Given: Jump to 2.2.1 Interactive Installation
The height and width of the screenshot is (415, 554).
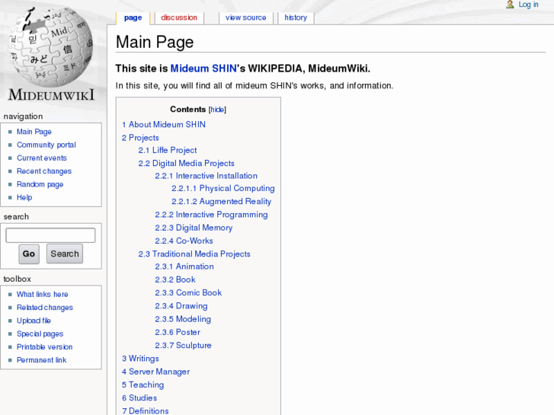Looking at the screenshot, I should [x=206, y=176].
